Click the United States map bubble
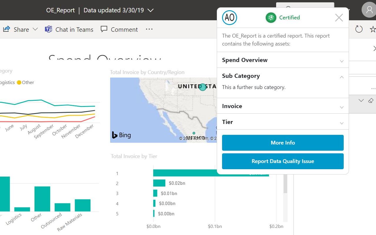376x235 pixels. tap(203, 87)
